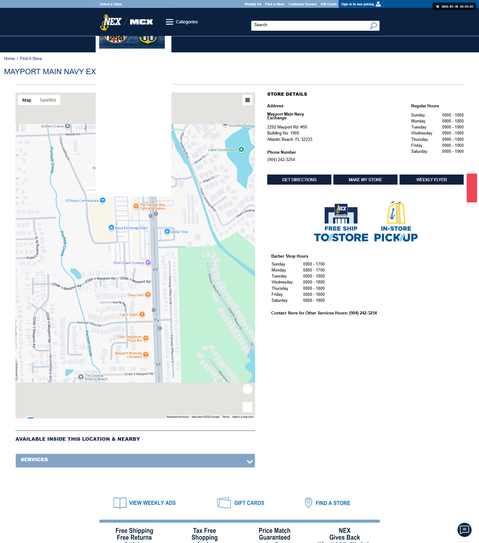
Task: Open the Categories hamburger menu
Action: 182,22
